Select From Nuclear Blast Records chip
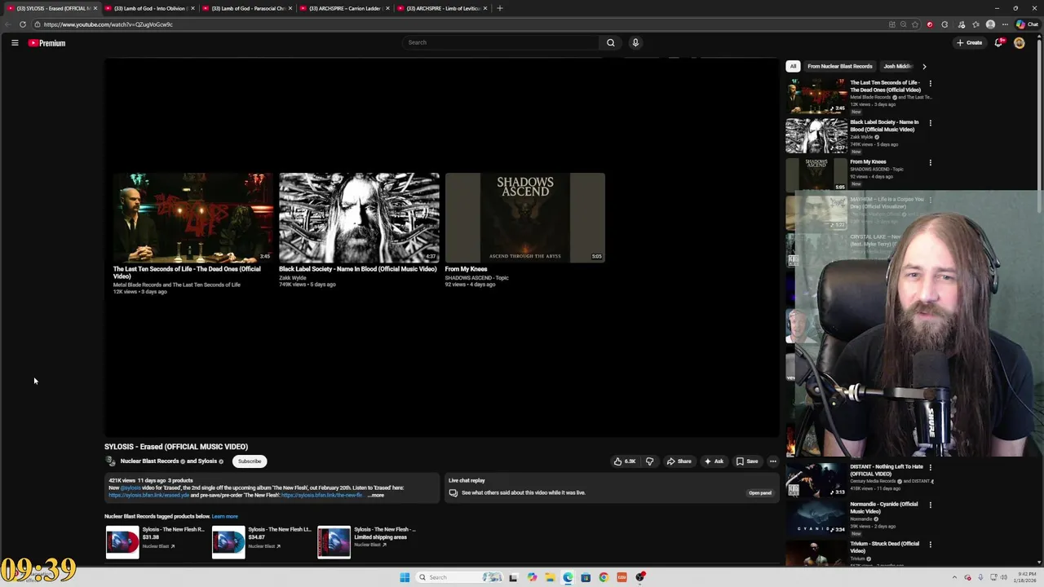The width and height of the screenshot is (1044, 587). [x=839, y=66]
